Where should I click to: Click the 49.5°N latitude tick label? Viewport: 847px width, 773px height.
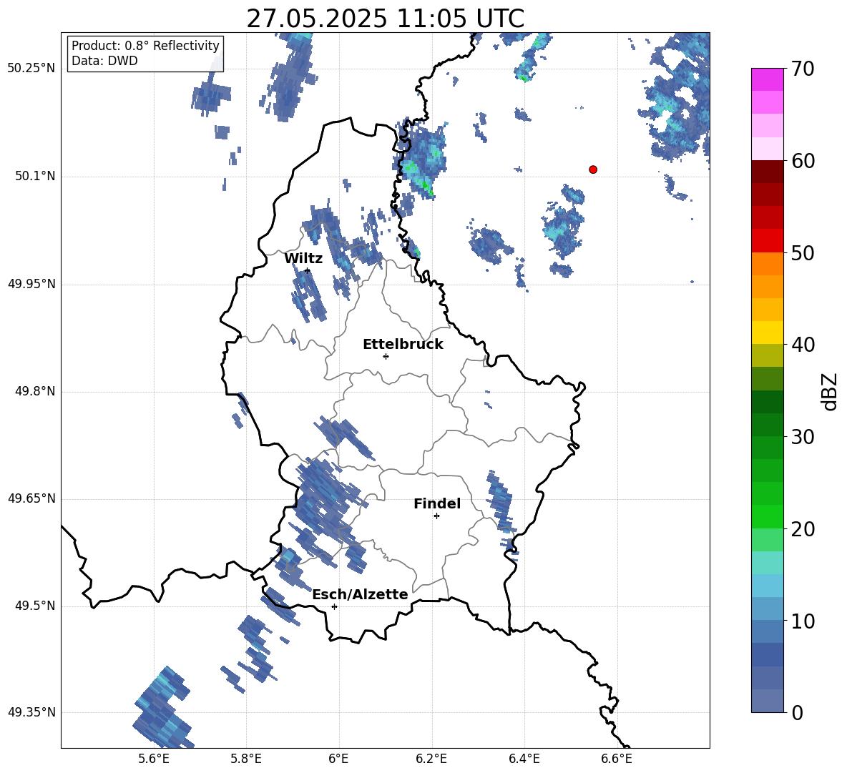[35, 606]
